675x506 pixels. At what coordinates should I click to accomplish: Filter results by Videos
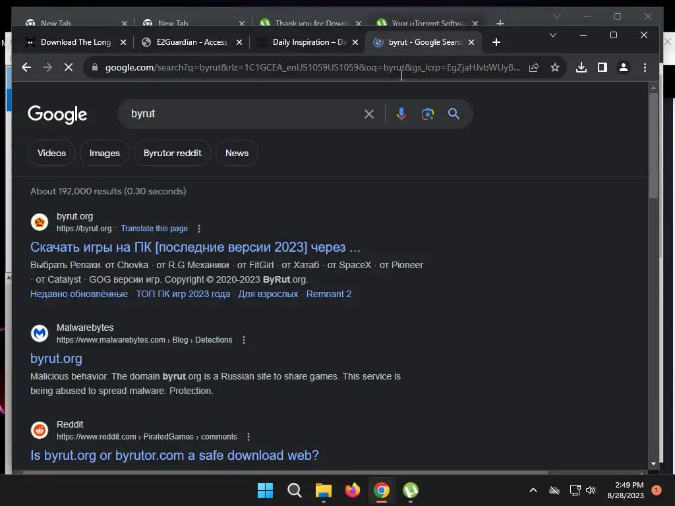(x=51, y=153)
